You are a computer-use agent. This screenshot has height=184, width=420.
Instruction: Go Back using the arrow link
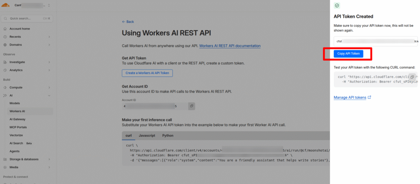click(128, 22)
